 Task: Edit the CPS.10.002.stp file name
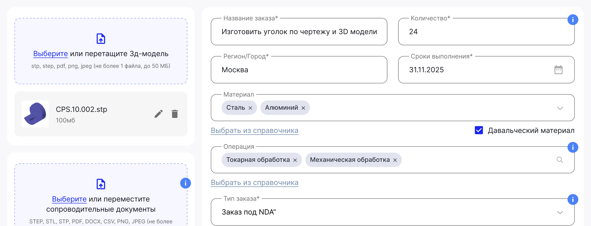[x=159, y=114]
